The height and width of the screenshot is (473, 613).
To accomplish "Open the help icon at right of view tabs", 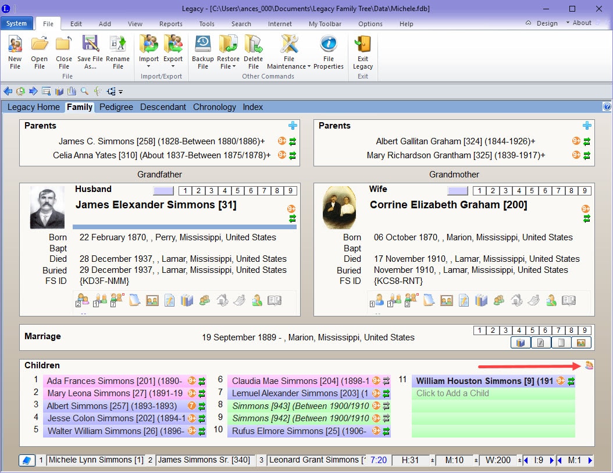I will click(x=607, y=106).
